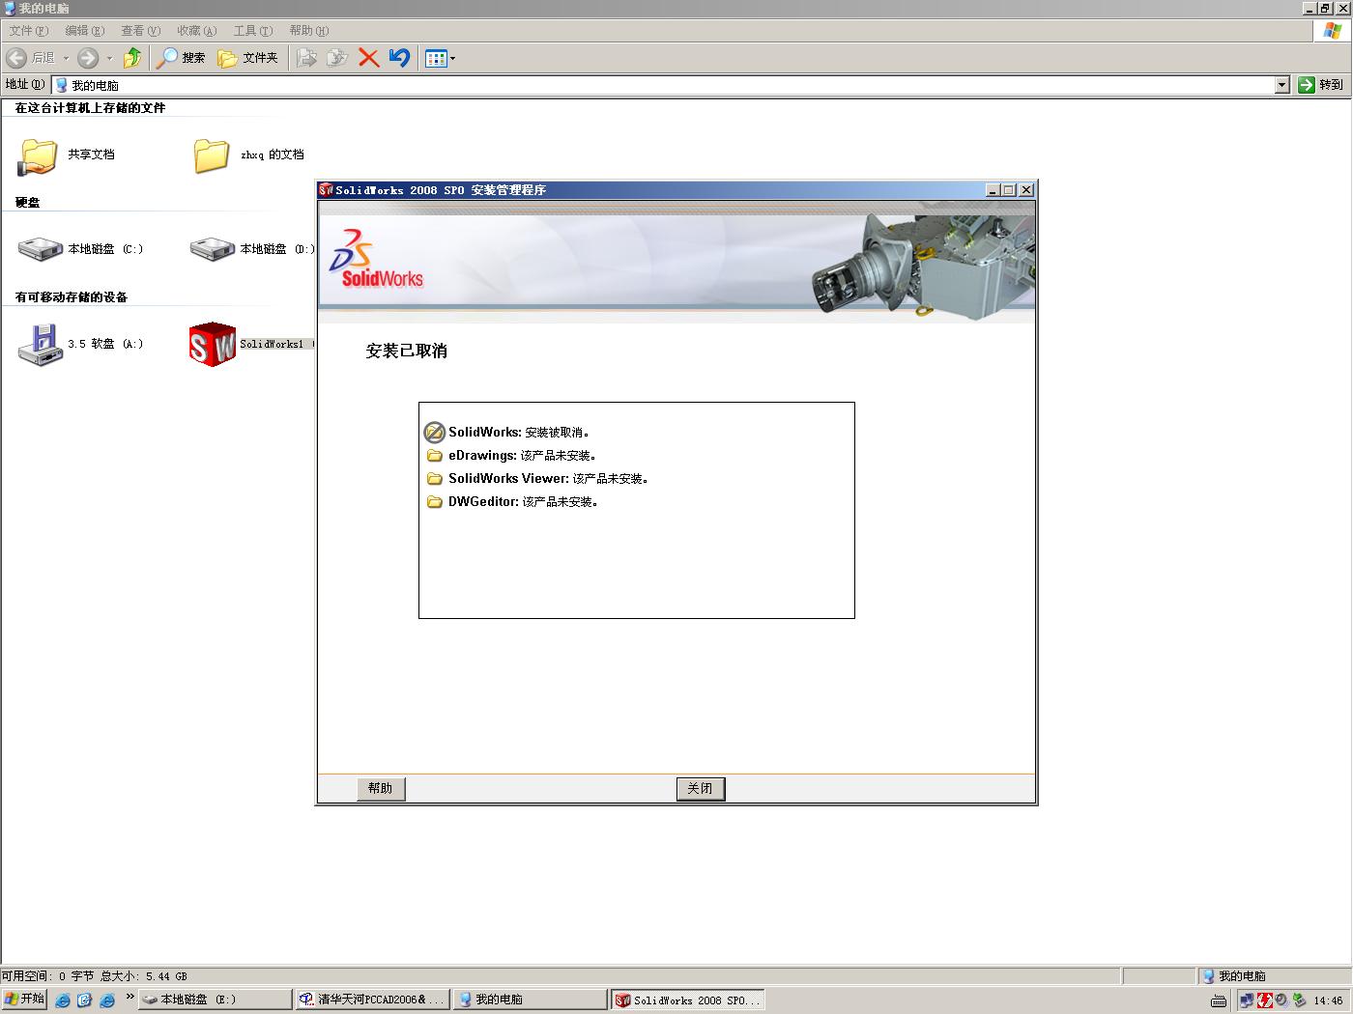
Task: Click the DWGeditor folder icon
Action: (435, 502)
